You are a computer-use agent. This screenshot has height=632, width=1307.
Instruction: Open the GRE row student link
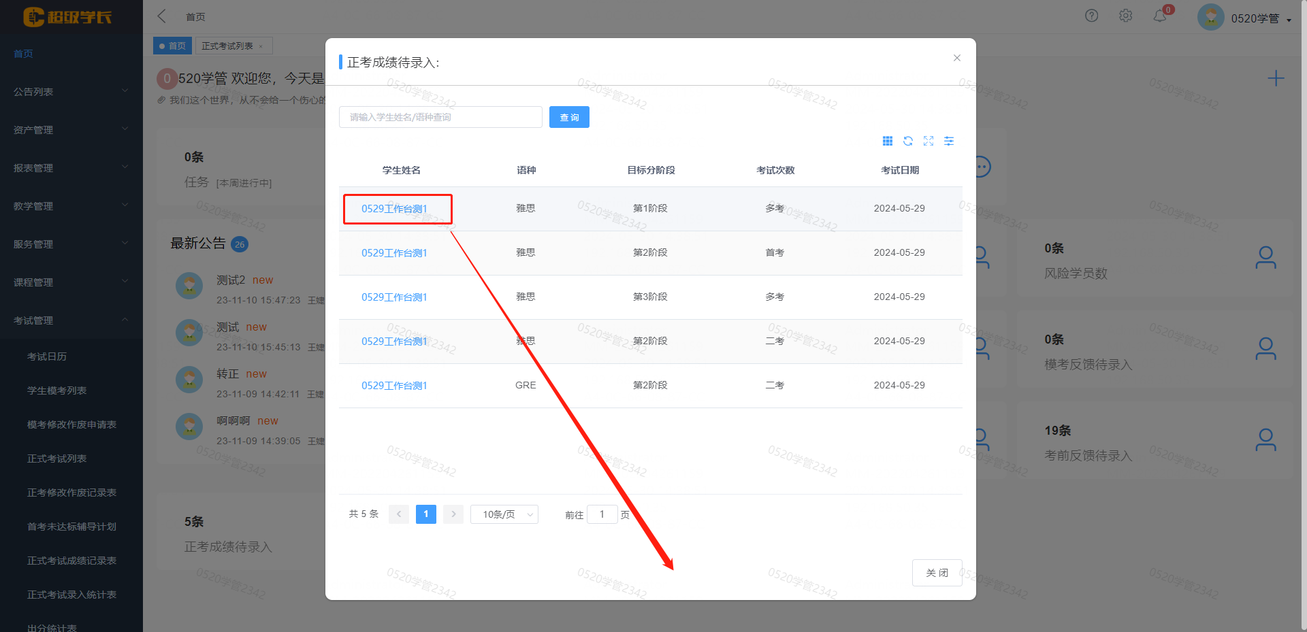tap(394, 386)
